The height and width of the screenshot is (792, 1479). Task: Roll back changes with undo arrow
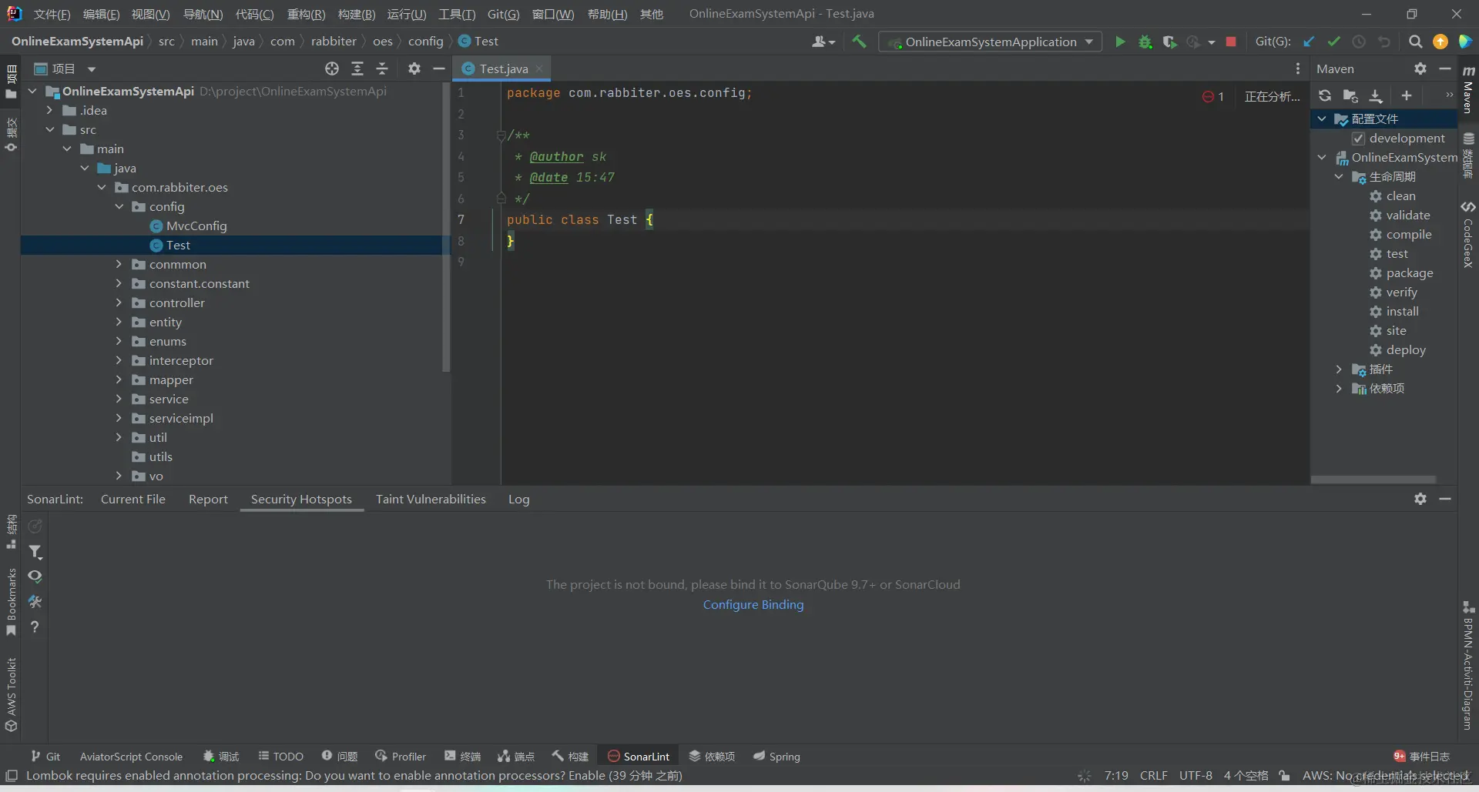[1384, 42]
